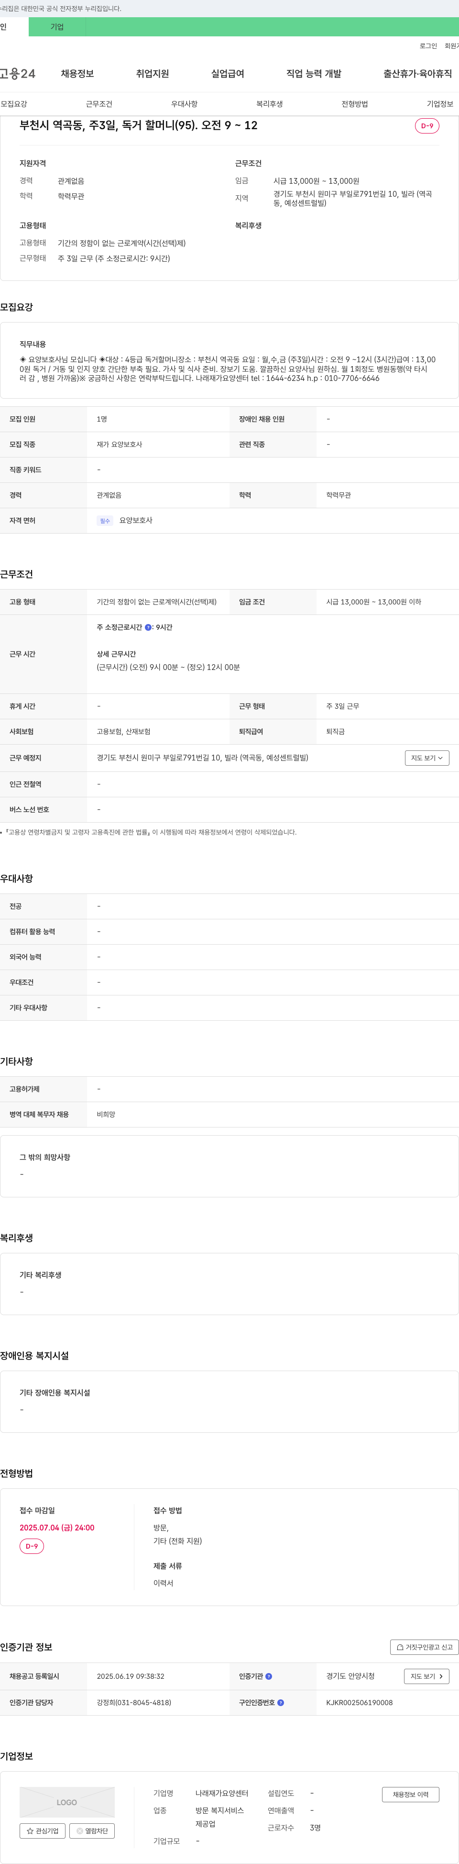This screenshot has width=459, height=1864.
Task: Click the 구인인증번호 value KJKR002506190008
Action: 359,1703
